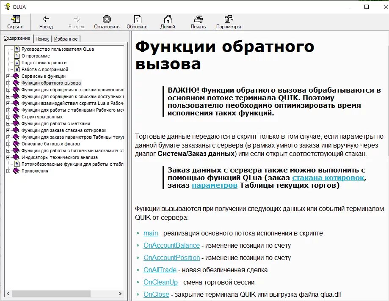
Task: Click the left arrow of tree scrollbar
Action: point(8,294)
